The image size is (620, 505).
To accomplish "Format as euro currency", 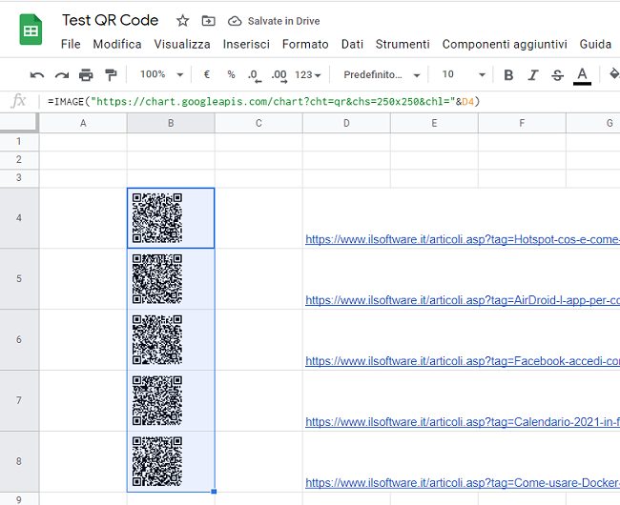I will pyautogui.click(x=206, y=74).
